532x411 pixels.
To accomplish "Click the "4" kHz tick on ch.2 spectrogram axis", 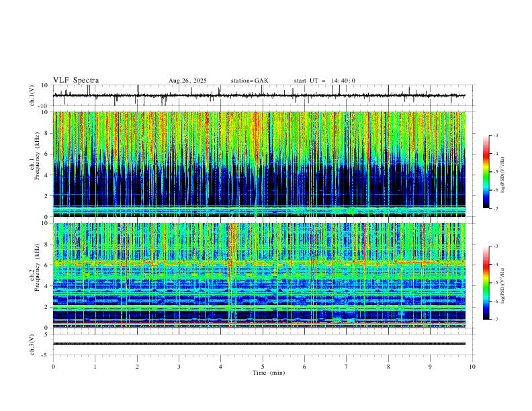I will click(47, 286).
